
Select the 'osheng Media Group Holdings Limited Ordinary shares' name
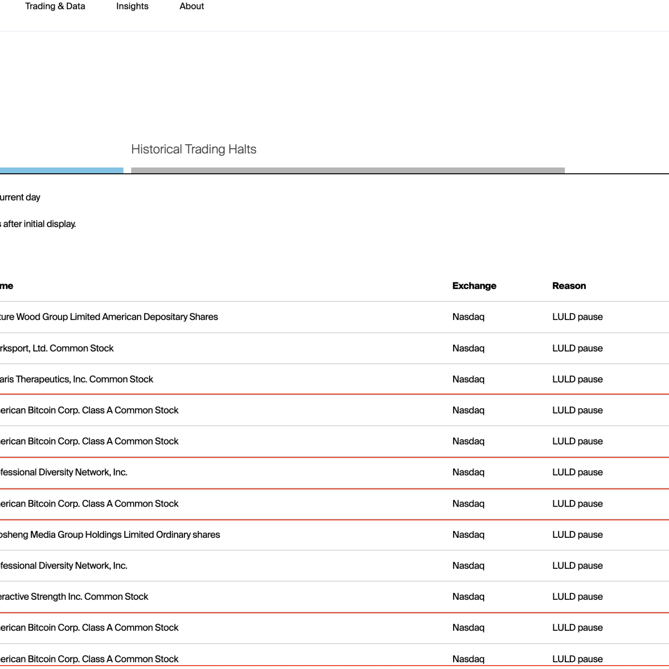pyautogui.click(x=110, y=534)
